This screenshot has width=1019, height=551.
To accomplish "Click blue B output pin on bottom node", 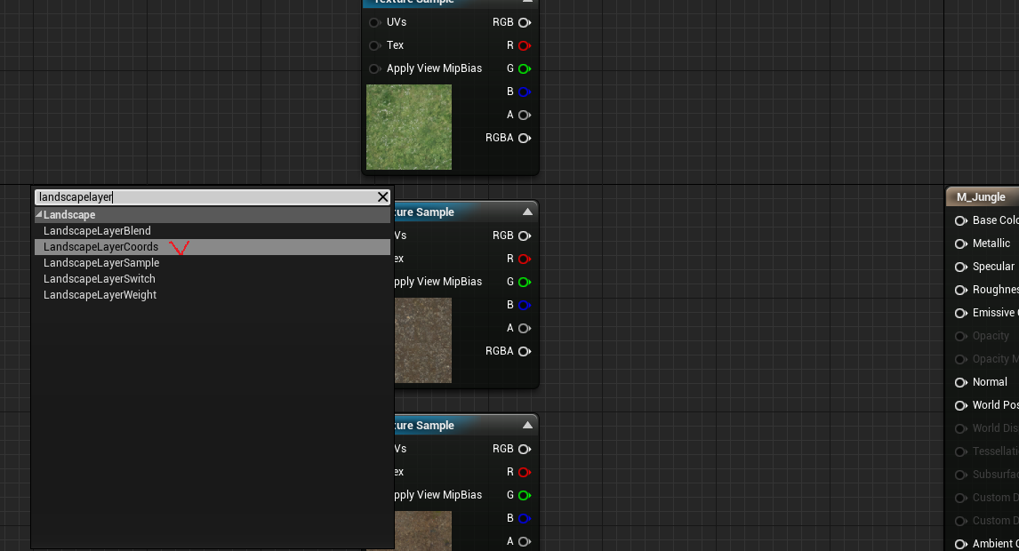I will point(525,518).
